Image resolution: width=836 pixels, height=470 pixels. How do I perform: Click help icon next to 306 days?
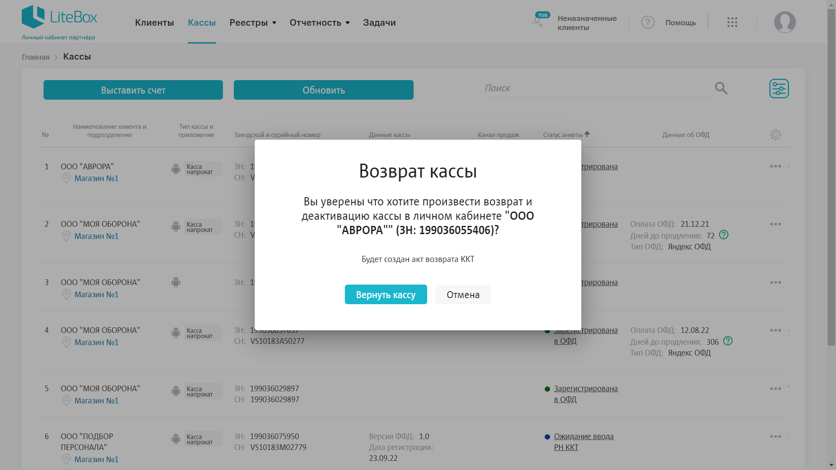[x=728, y=341]
